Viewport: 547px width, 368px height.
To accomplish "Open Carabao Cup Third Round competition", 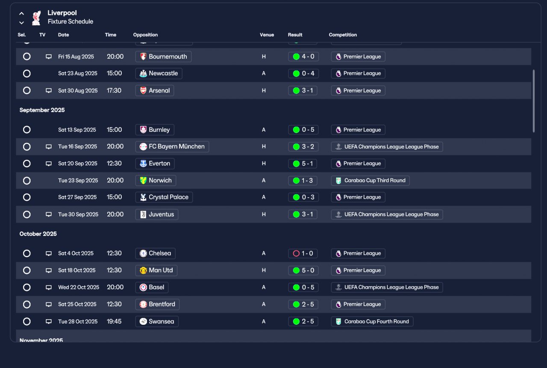I will coord(371,181).
